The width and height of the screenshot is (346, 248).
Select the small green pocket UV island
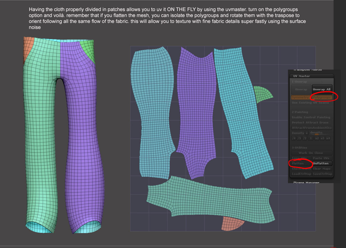tap(263, 94)
